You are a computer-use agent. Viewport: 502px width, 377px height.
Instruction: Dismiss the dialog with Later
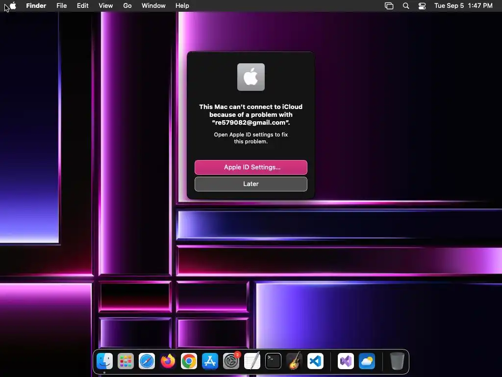(x=251, y=184)
